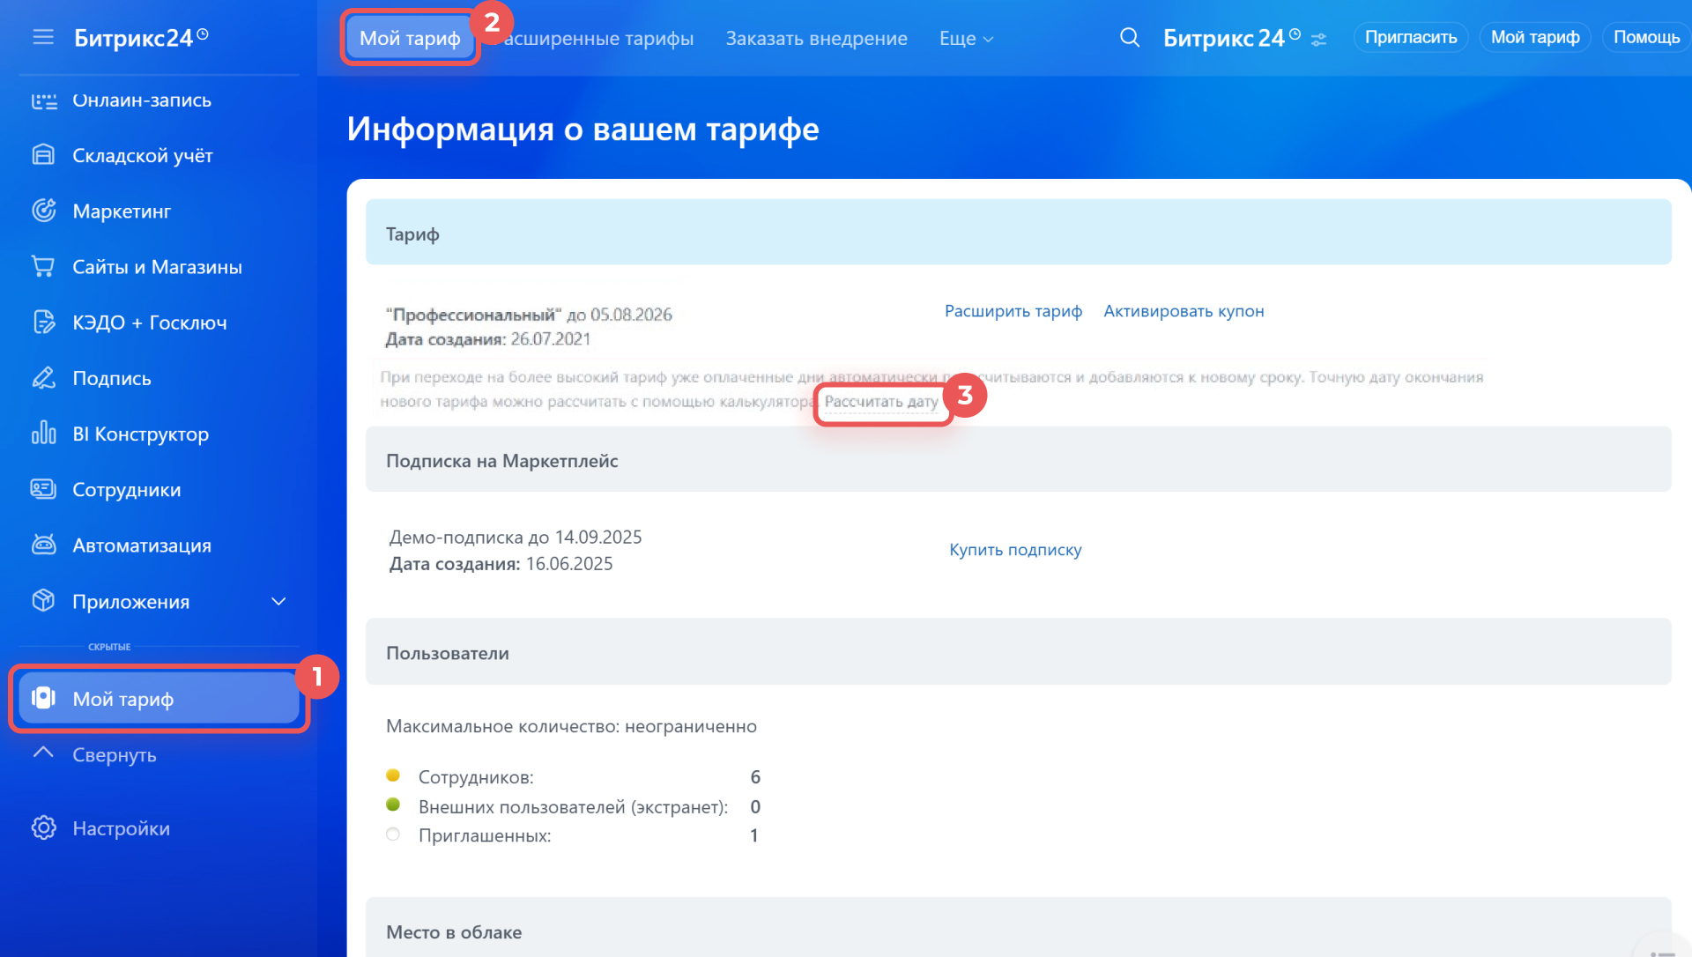Click the BI Конструктор chart icon
The height and width of the screenshot is (957, 1692).
(43, 434)
